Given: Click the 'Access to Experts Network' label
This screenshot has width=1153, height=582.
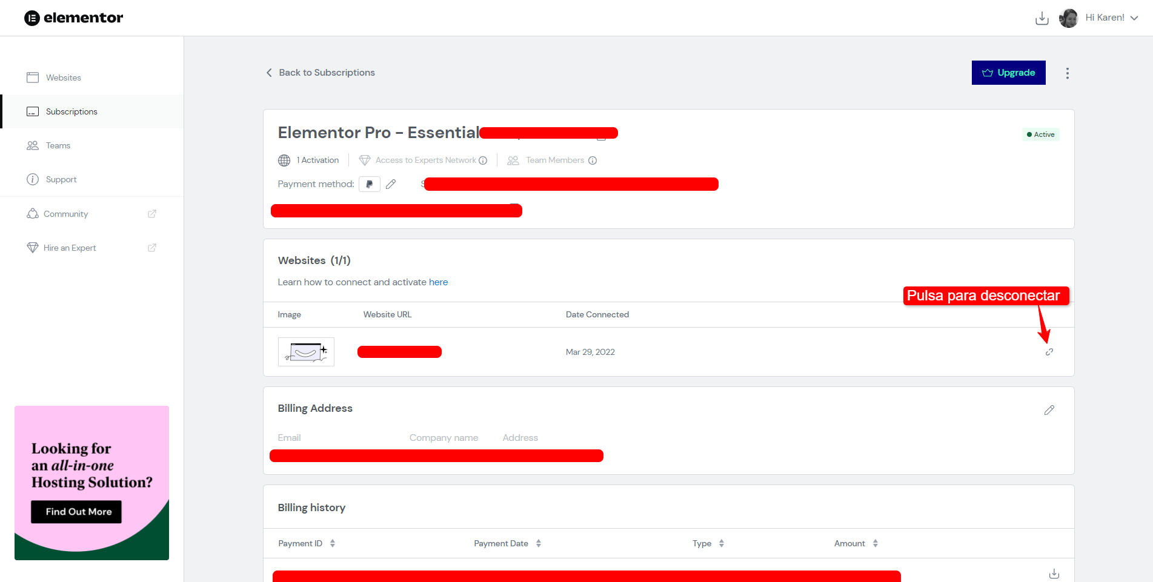Looking at the screenshot, I should (x=426, y=160).
